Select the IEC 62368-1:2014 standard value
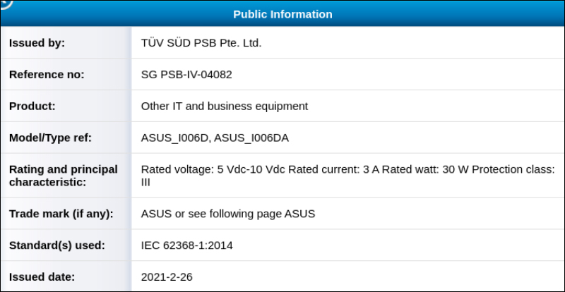The height and width of the screenshot is (292, 565). (187, 245)
